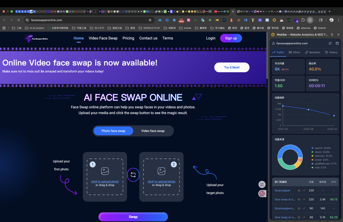Open Google search for facesvapper keyword
The width and height of the screenshot is (343, 222).
pos(299,191)
